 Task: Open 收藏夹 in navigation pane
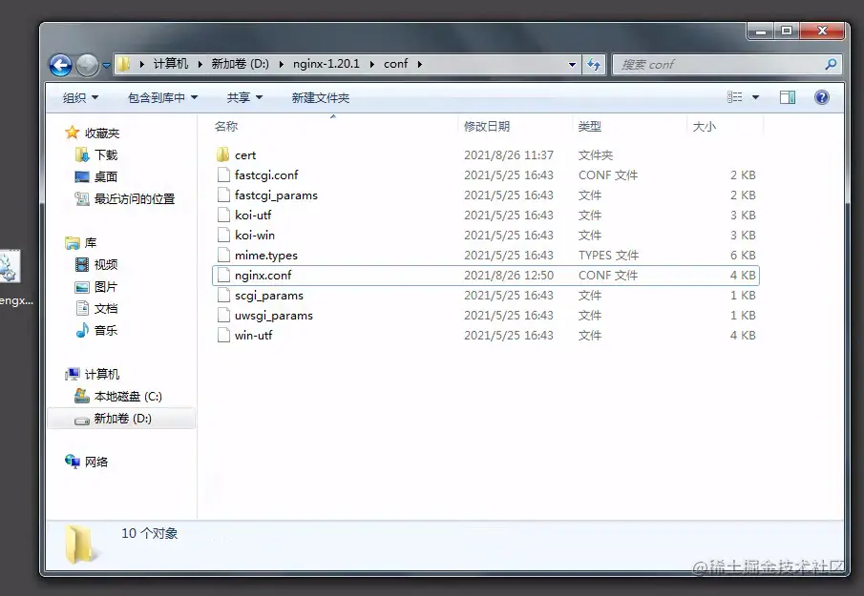point(102,134)
